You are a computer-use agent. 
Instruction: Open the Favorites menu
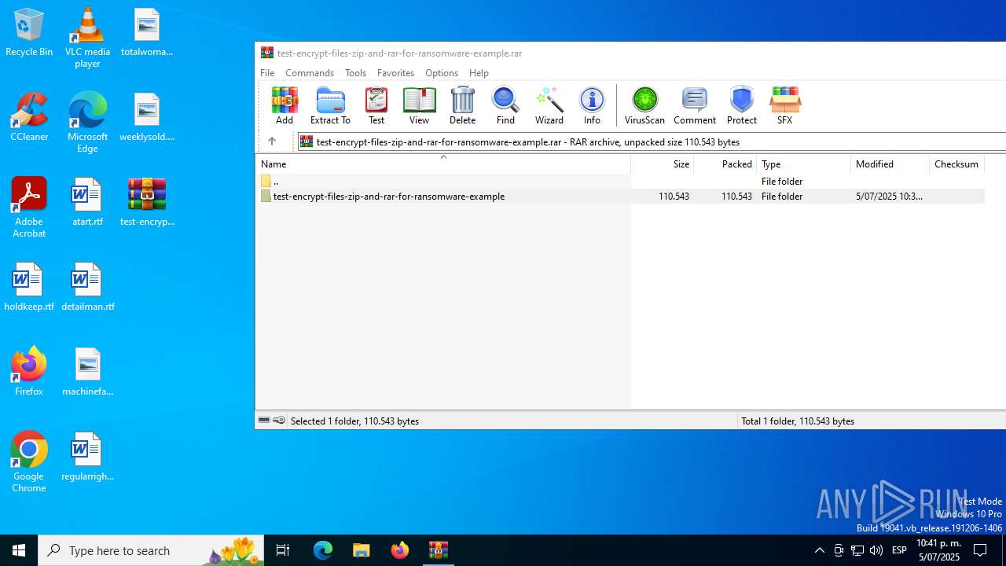point(395,72)
